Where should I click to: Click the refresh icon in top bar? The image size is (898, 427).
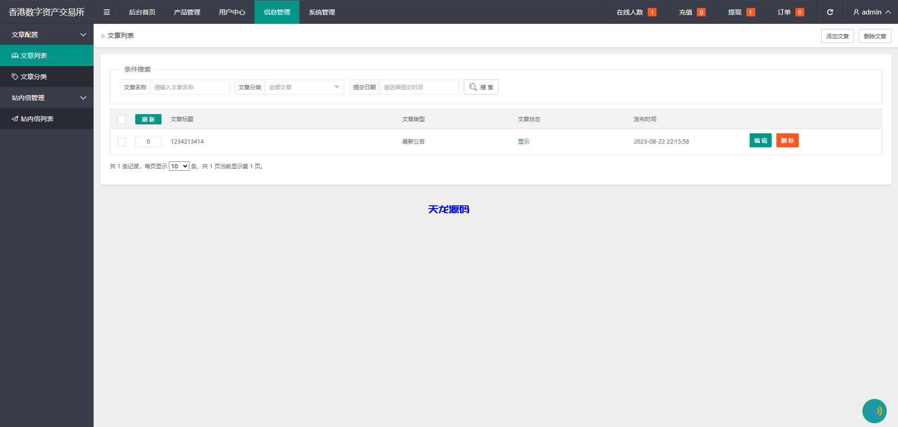[x=830, y=12]
